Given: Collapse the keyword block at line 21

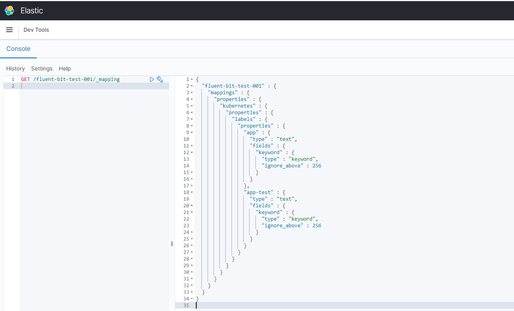Looking at the screenshot, I should (192, 212).
